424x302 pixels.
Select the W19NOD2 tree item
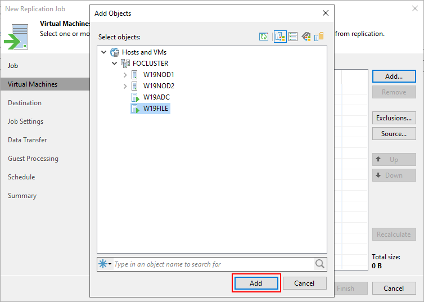(159, 86)
